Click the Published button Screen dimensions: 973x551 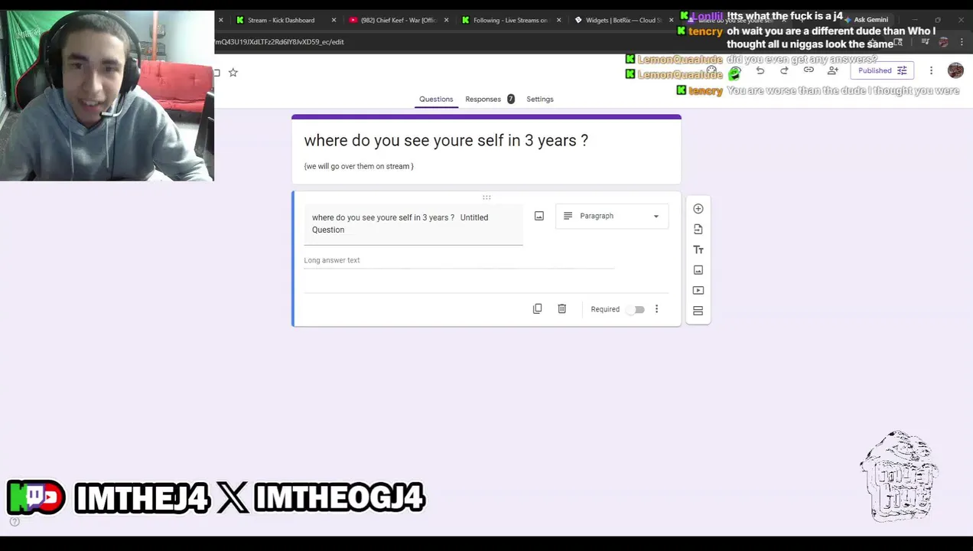click(x=882, y=70)
